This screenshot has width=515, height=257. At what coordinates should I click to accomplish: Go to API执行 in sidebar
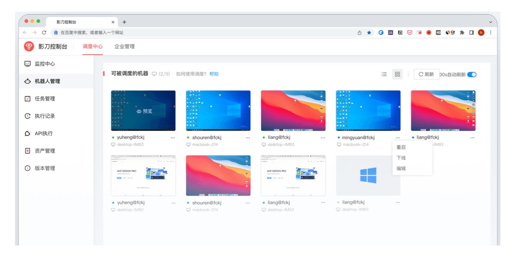(43, 134)
